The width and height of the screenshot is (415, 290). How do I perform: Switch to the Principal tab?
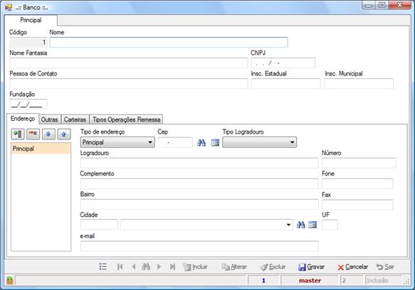pos(31,20)
